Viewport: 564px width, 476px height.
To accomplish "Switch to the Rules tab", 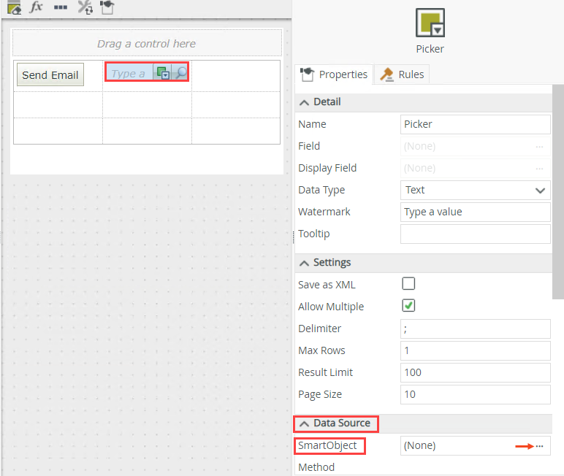I will coord(402,74).
